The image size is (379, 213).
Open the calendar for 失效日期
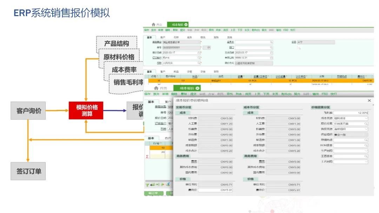pos(271,58)
